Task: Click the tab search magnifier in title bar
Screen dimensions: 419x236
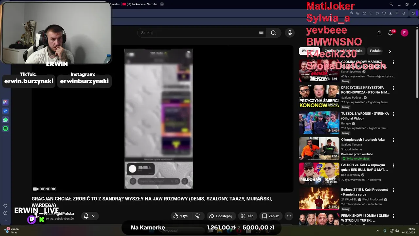Action: click(391, 4)
